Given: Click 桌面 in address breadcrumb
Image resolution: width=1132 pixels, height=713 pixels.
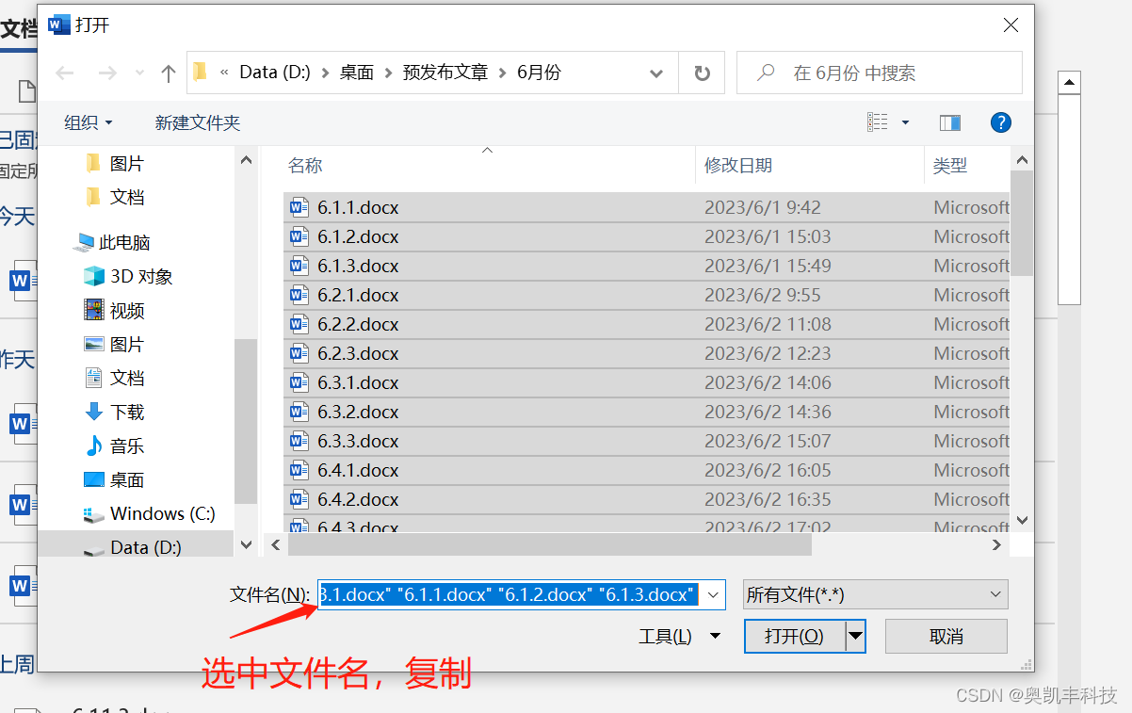Looking at the screenshot, I should click(x=357, y=73).
